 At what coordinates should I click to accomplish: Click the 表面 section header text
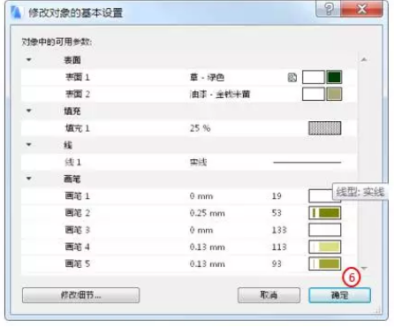[72, 60]
